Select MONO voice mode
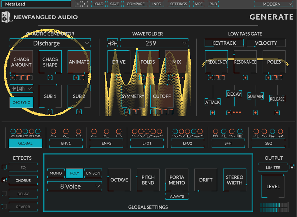297x217 pixels. (x=56, y=173)
